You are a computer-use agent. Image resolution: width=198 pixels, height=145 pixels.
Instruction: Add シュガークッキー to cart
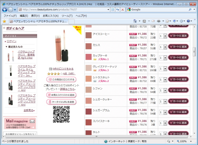(179, 101)
